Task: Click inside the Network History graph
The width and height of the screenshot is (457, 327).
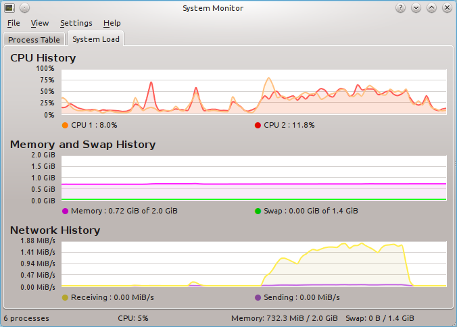Action: pos(254,263)
